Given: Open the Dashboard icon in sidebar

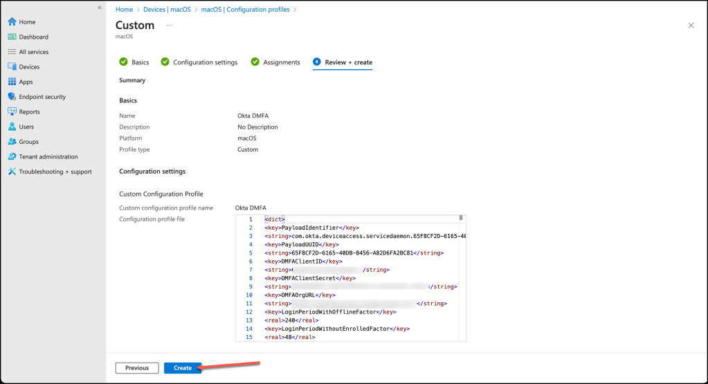Looking at the screenshot, I should coord(12,37).
